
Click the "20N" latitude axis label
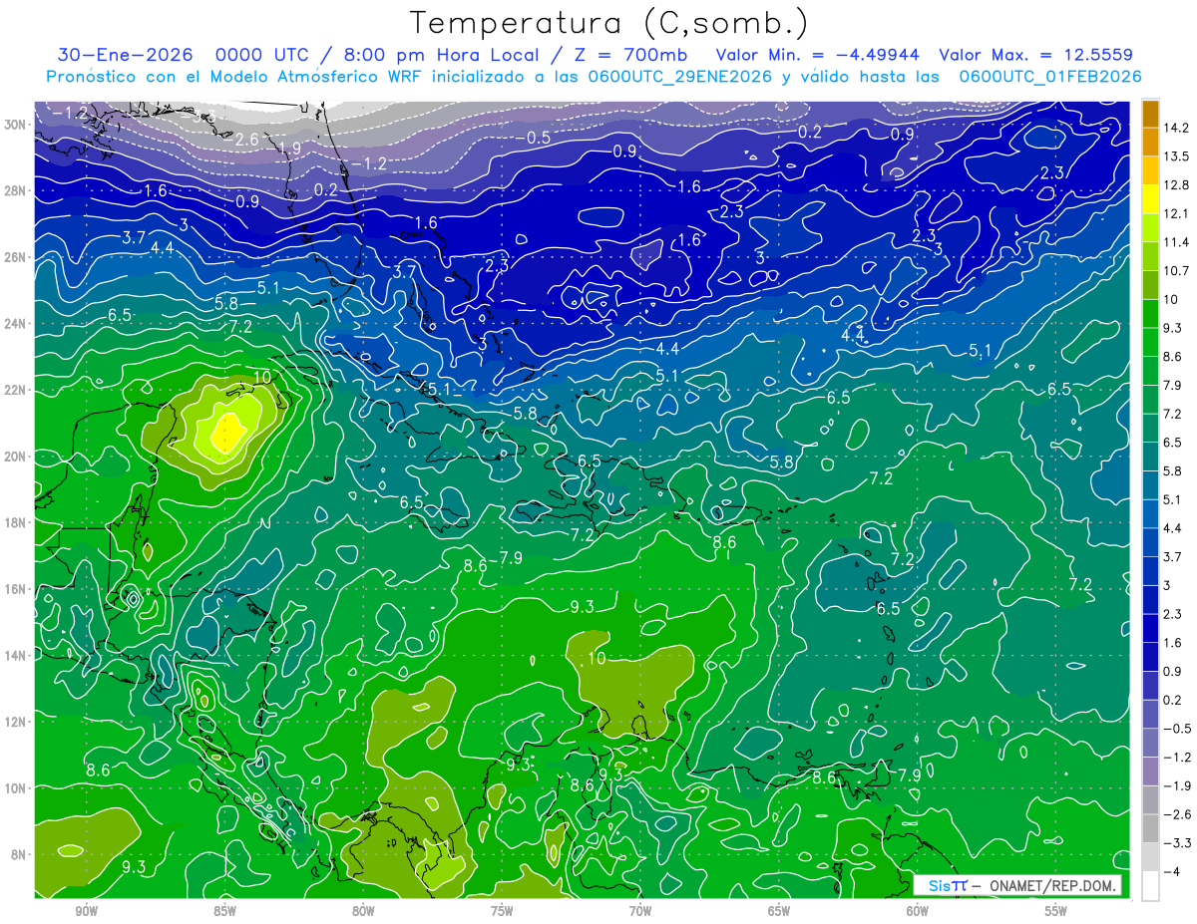tap(15, 457)
